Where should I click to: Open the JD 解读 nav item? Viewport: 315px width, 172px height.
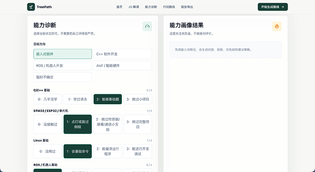point(134,7)
